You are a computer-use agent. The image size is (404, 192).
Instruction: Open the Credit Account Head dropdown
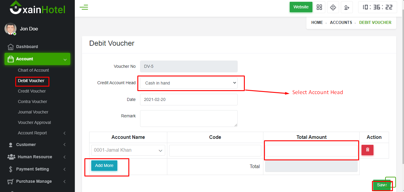coord(189,83)
